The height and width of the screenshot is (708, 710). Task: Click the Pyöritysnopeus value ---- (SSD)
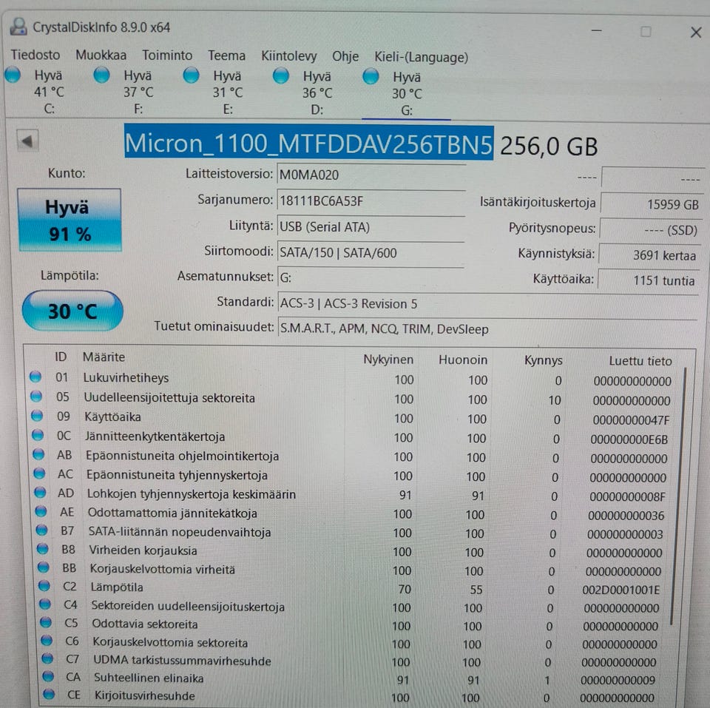(650, 230)
